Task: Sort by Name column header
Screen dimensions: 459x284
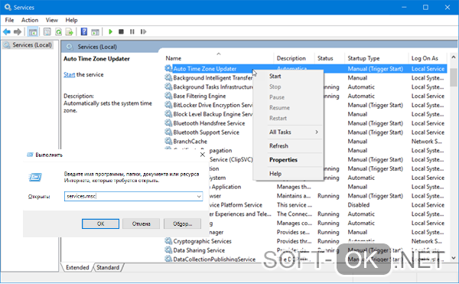Action: tap(219, 58)
